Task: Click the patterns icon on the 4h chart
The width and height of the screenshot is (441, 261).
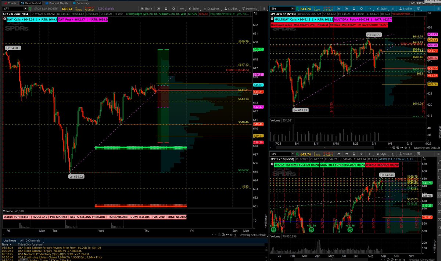Action: pyautogui.click(x=419, y=9)
